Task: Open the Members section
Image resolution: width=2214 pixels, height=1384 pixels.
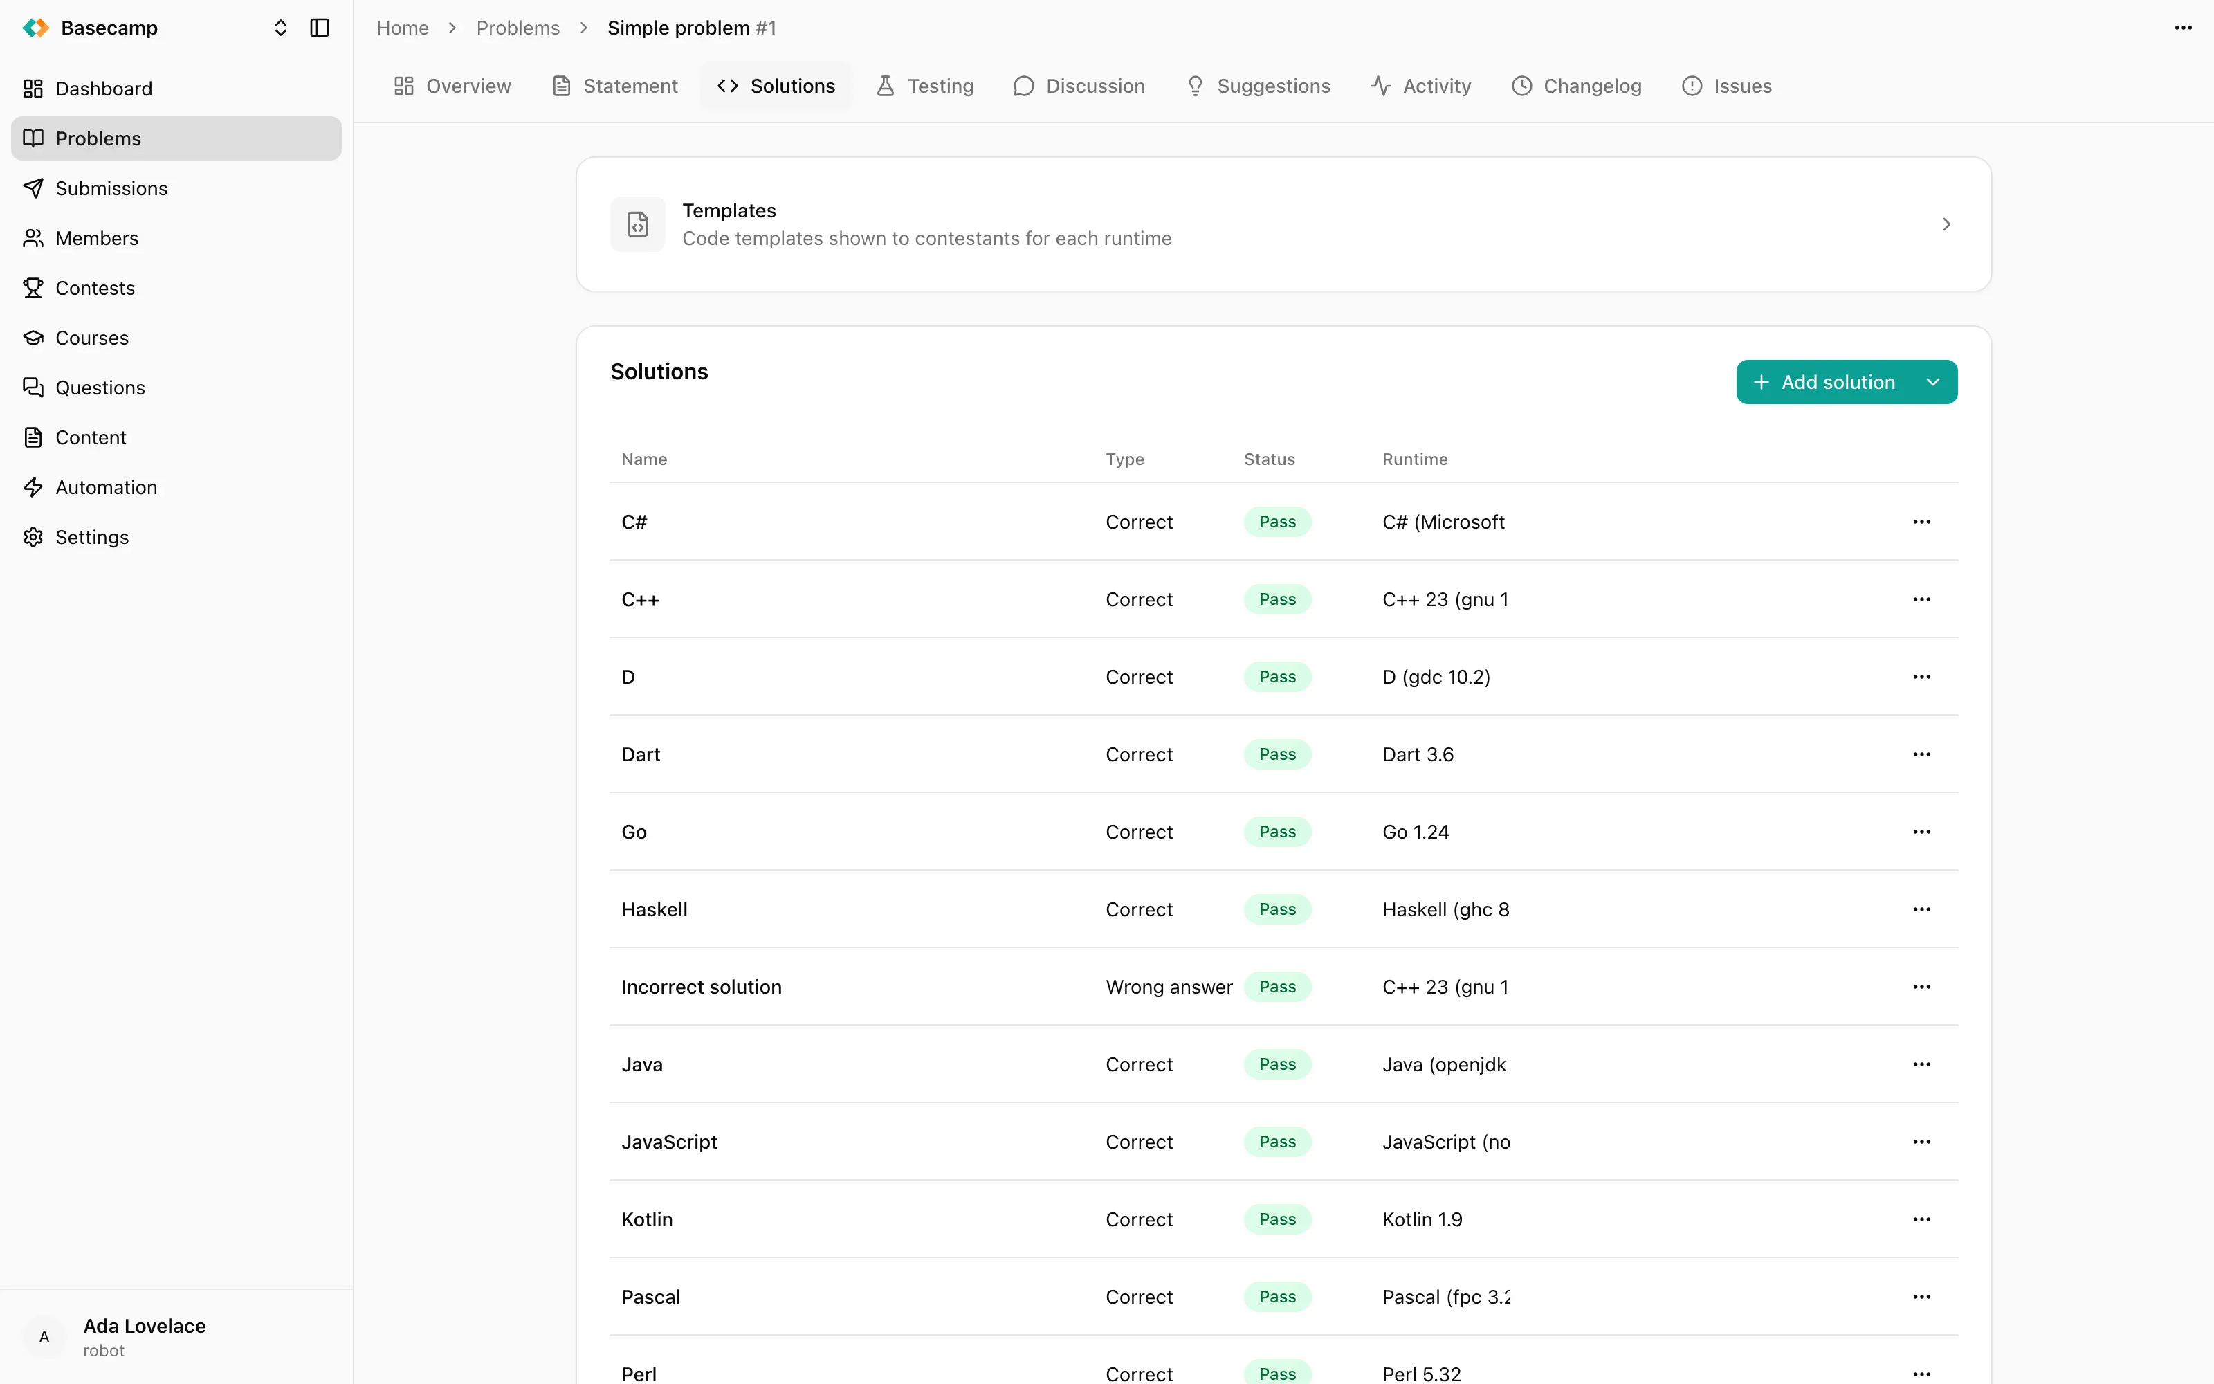Action: [176, 238]
